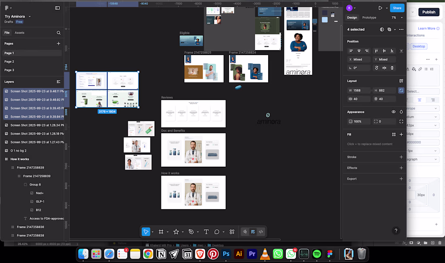
Task: Open the user avatar K dropdown
Action: tap(354, 8)
